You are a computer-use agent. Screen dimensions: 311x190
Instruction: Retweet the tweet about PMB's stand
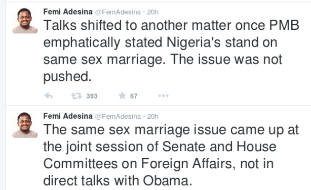click(76, 96)
